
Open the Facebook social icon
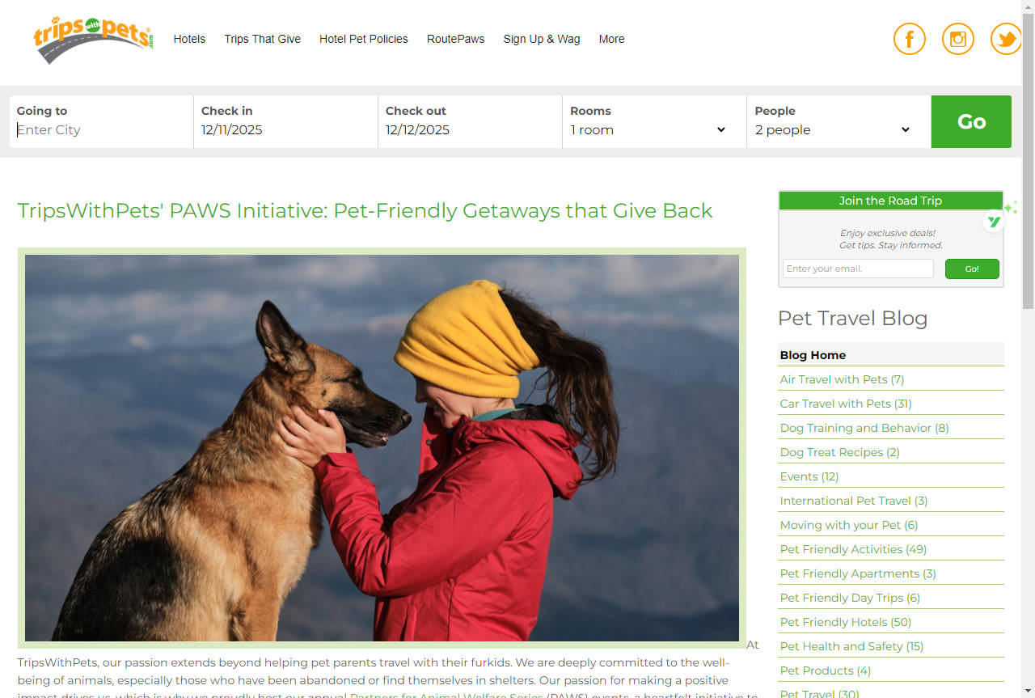[x=909, y=39]
